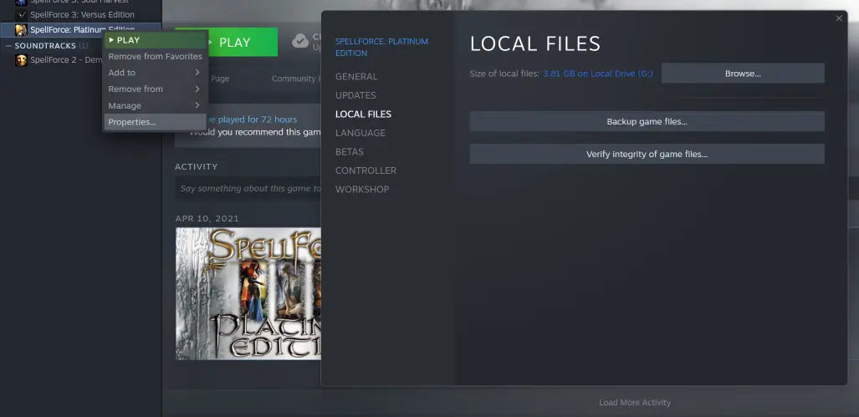Click Load More Activity link
Image resolution: width=859 pixels, height=417 pixels.
tap(634, 402)
